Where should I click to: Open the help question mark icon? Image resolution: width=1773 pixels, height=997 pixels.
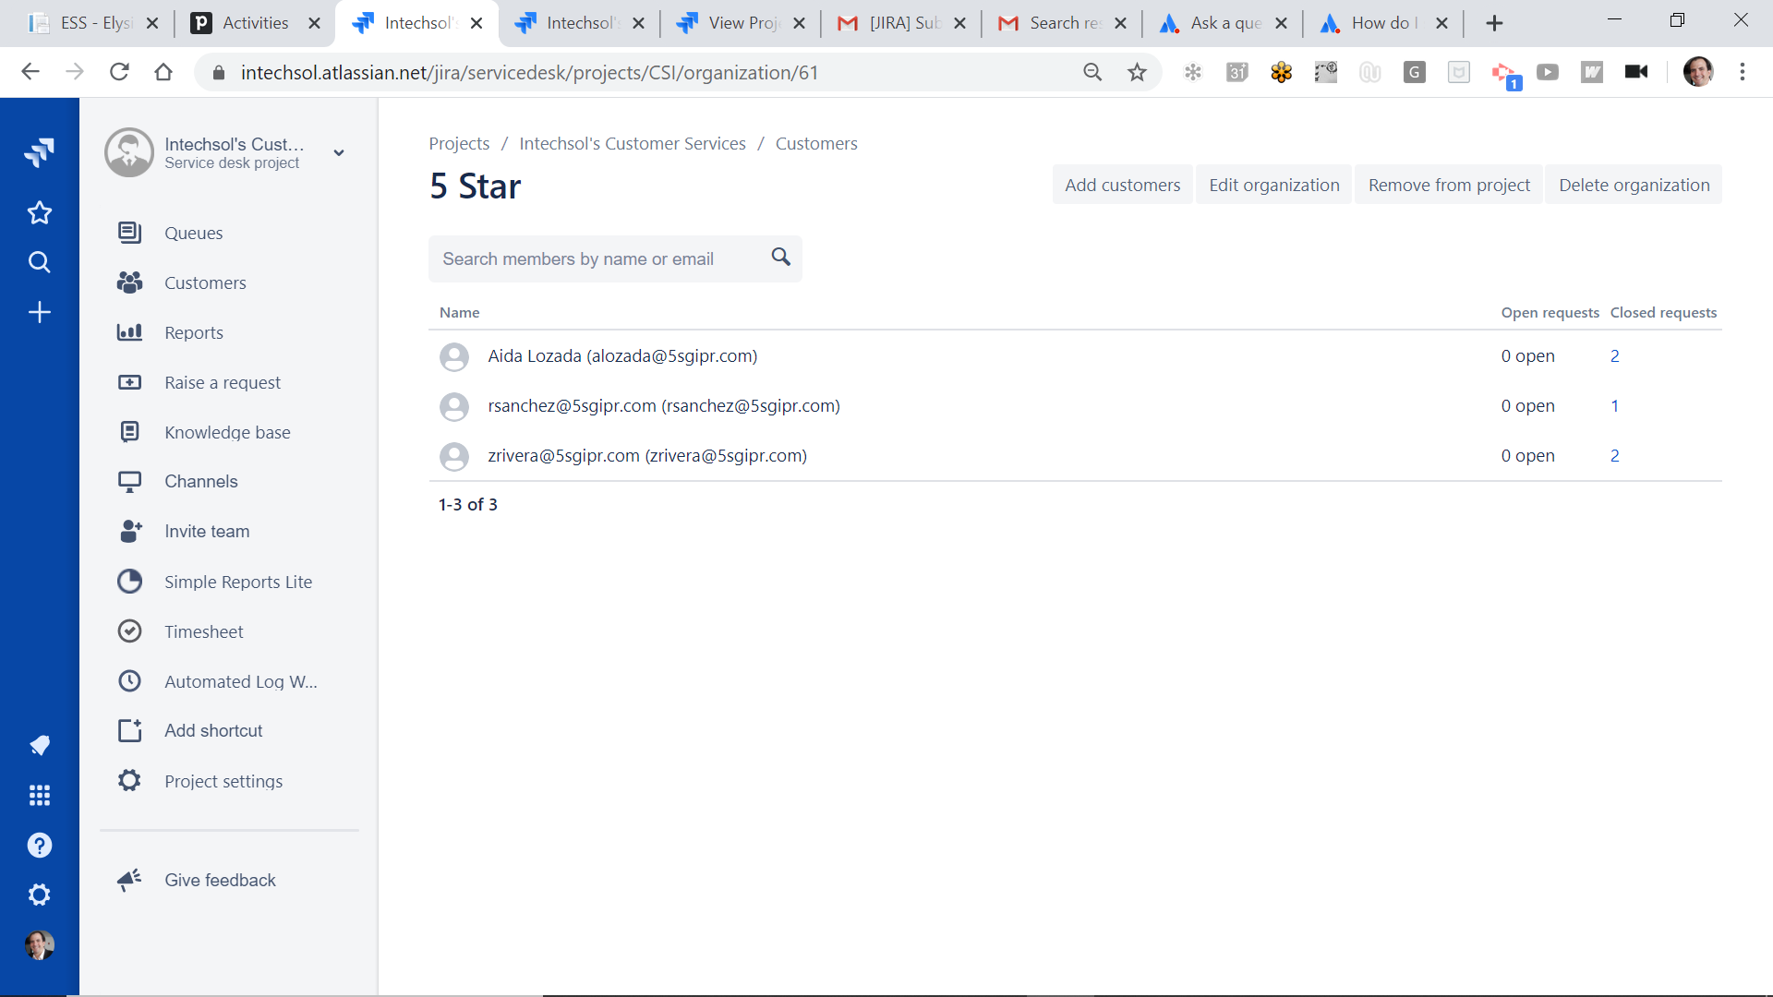pyautogui.click(x=39, y=845)
